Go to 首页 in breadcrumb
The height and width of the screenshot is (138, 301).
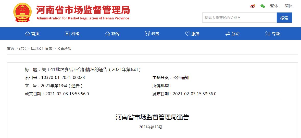click(x=10, y=48)
